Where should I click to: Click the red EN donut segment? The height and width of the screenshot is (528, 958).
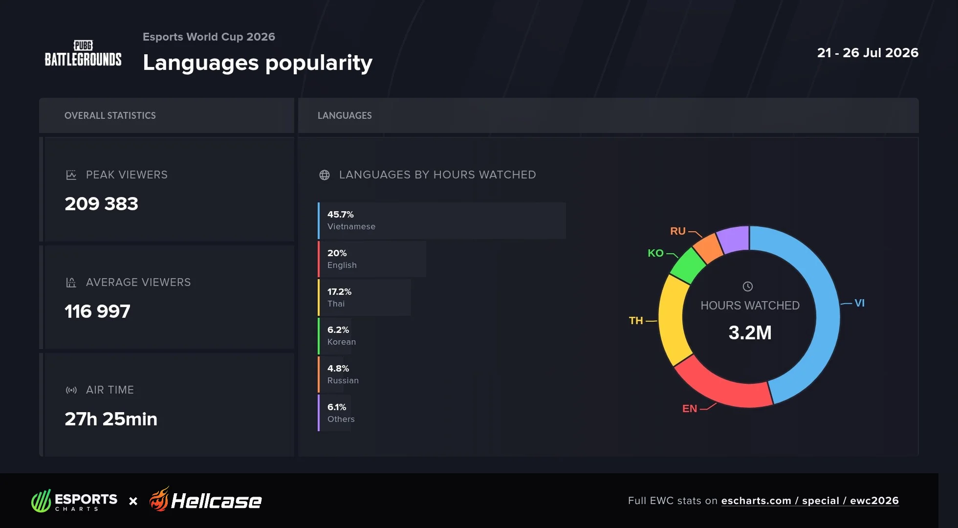pos(718,387)
